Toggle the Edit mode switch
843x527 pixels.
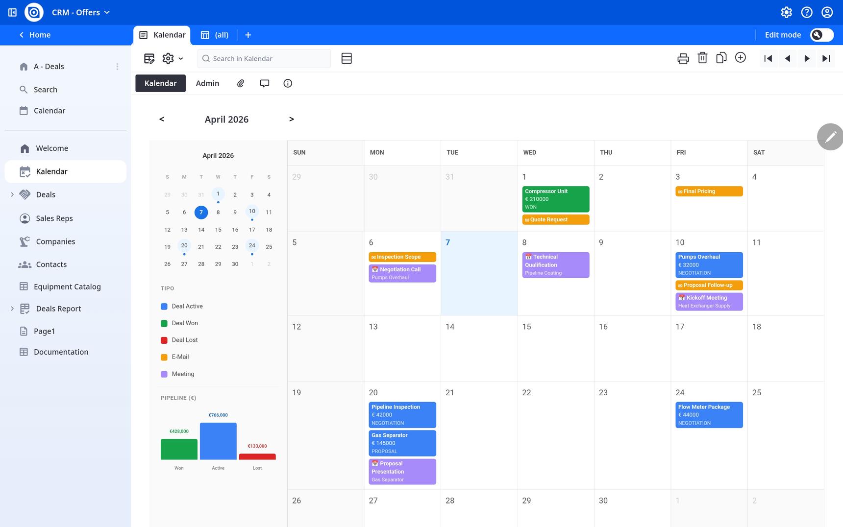[822, 35]
